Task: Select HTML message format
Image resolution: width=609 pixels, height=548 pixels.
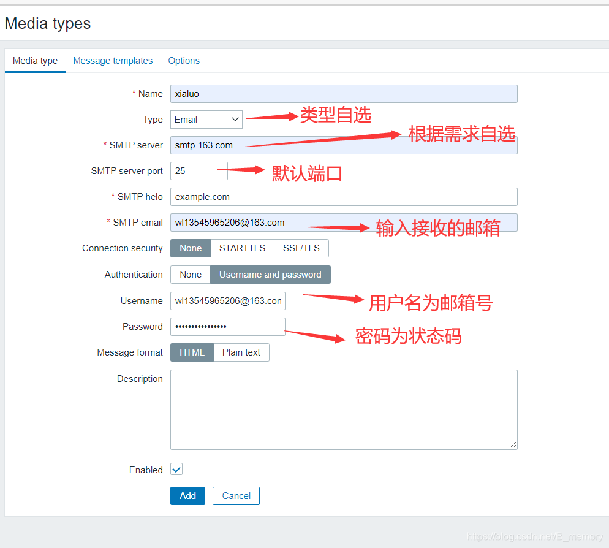Action: tap(192, 352)
